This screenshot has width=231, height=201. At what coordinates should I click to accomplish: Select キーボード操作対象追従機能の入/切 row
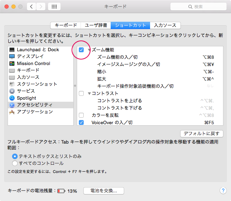[x=150, y=86]
